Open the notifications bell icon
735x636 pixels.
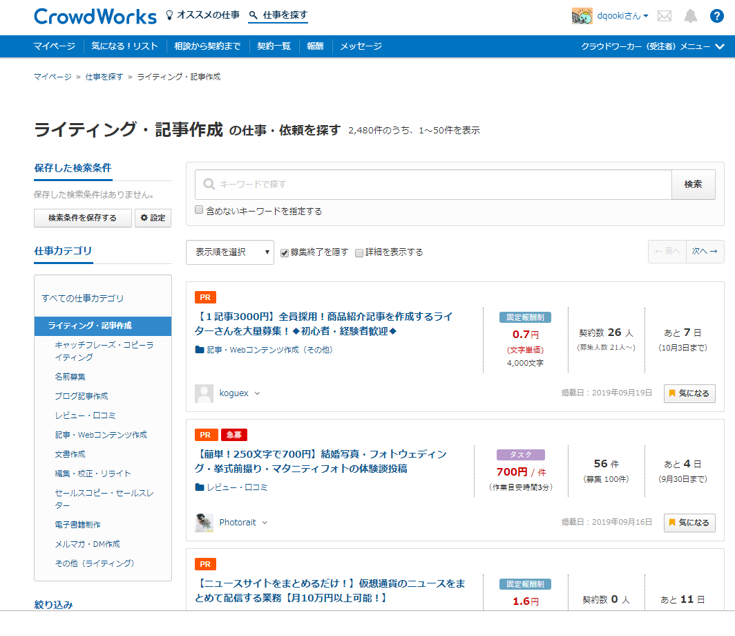[x=691, y=16]
